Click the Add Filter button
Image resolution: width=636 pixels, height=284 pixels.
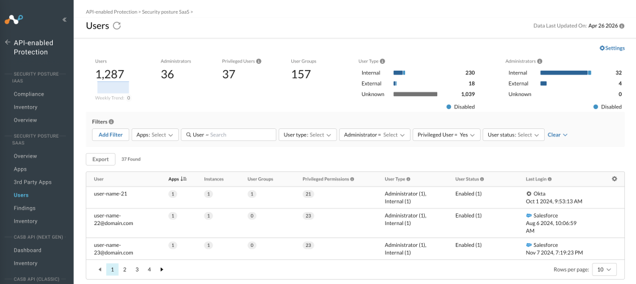coord(111,135)
